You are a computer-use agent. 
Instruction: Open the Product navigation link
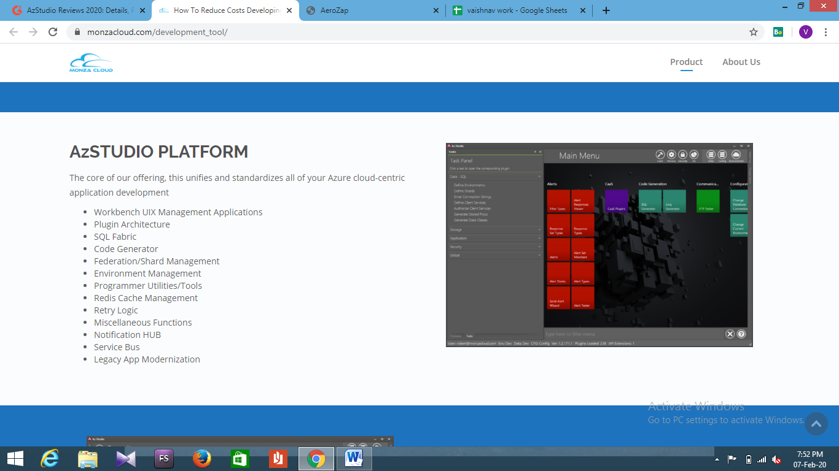tap(686, 62)
